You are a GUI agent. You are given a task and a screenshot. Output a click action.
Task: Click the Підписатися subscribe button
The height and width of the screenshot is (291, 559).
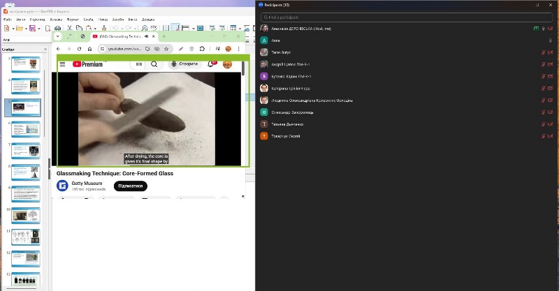130,186
